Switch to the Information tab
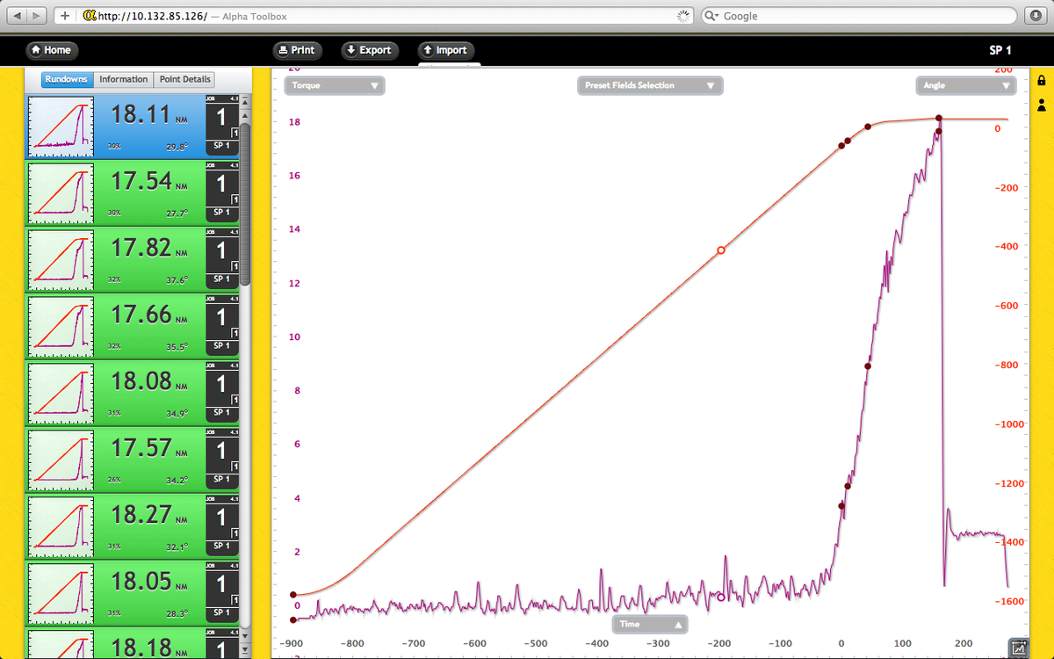 [x=123, y=79]
